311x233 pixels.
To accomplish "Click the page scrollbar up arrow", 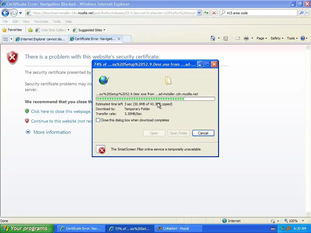I will [x=308, y=47].
